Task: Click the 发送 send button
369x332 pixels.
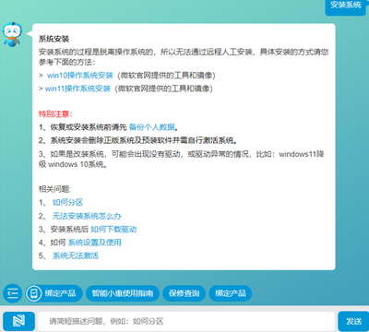Action: (x=353, y=321)
